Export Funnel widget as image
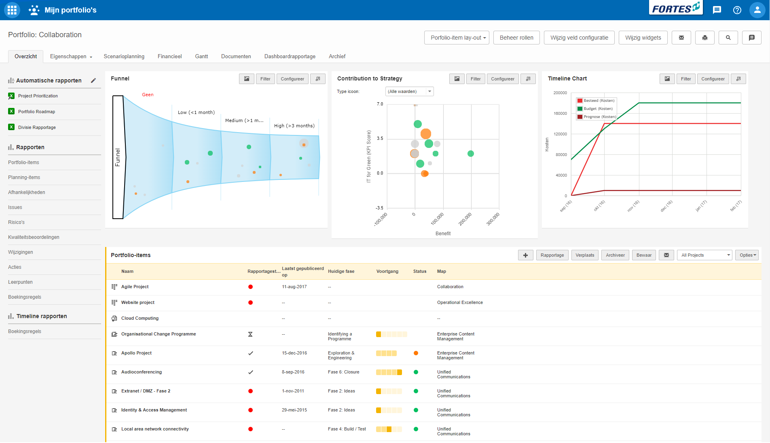 pos(246,79)
